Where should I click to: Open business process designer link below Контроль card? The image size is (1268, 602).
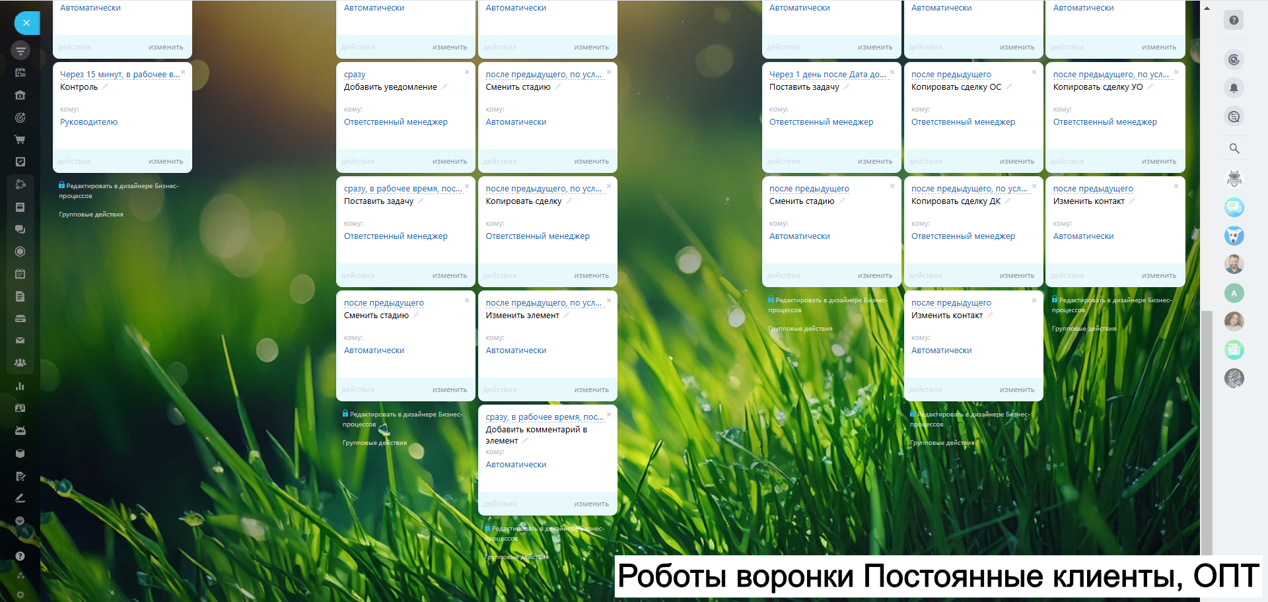pos(119,191)
